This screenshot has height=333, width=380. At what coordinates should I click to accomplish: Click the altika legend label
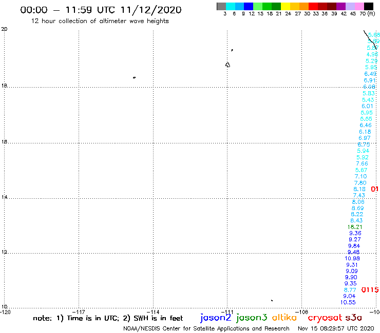click(x=284, y=318)
